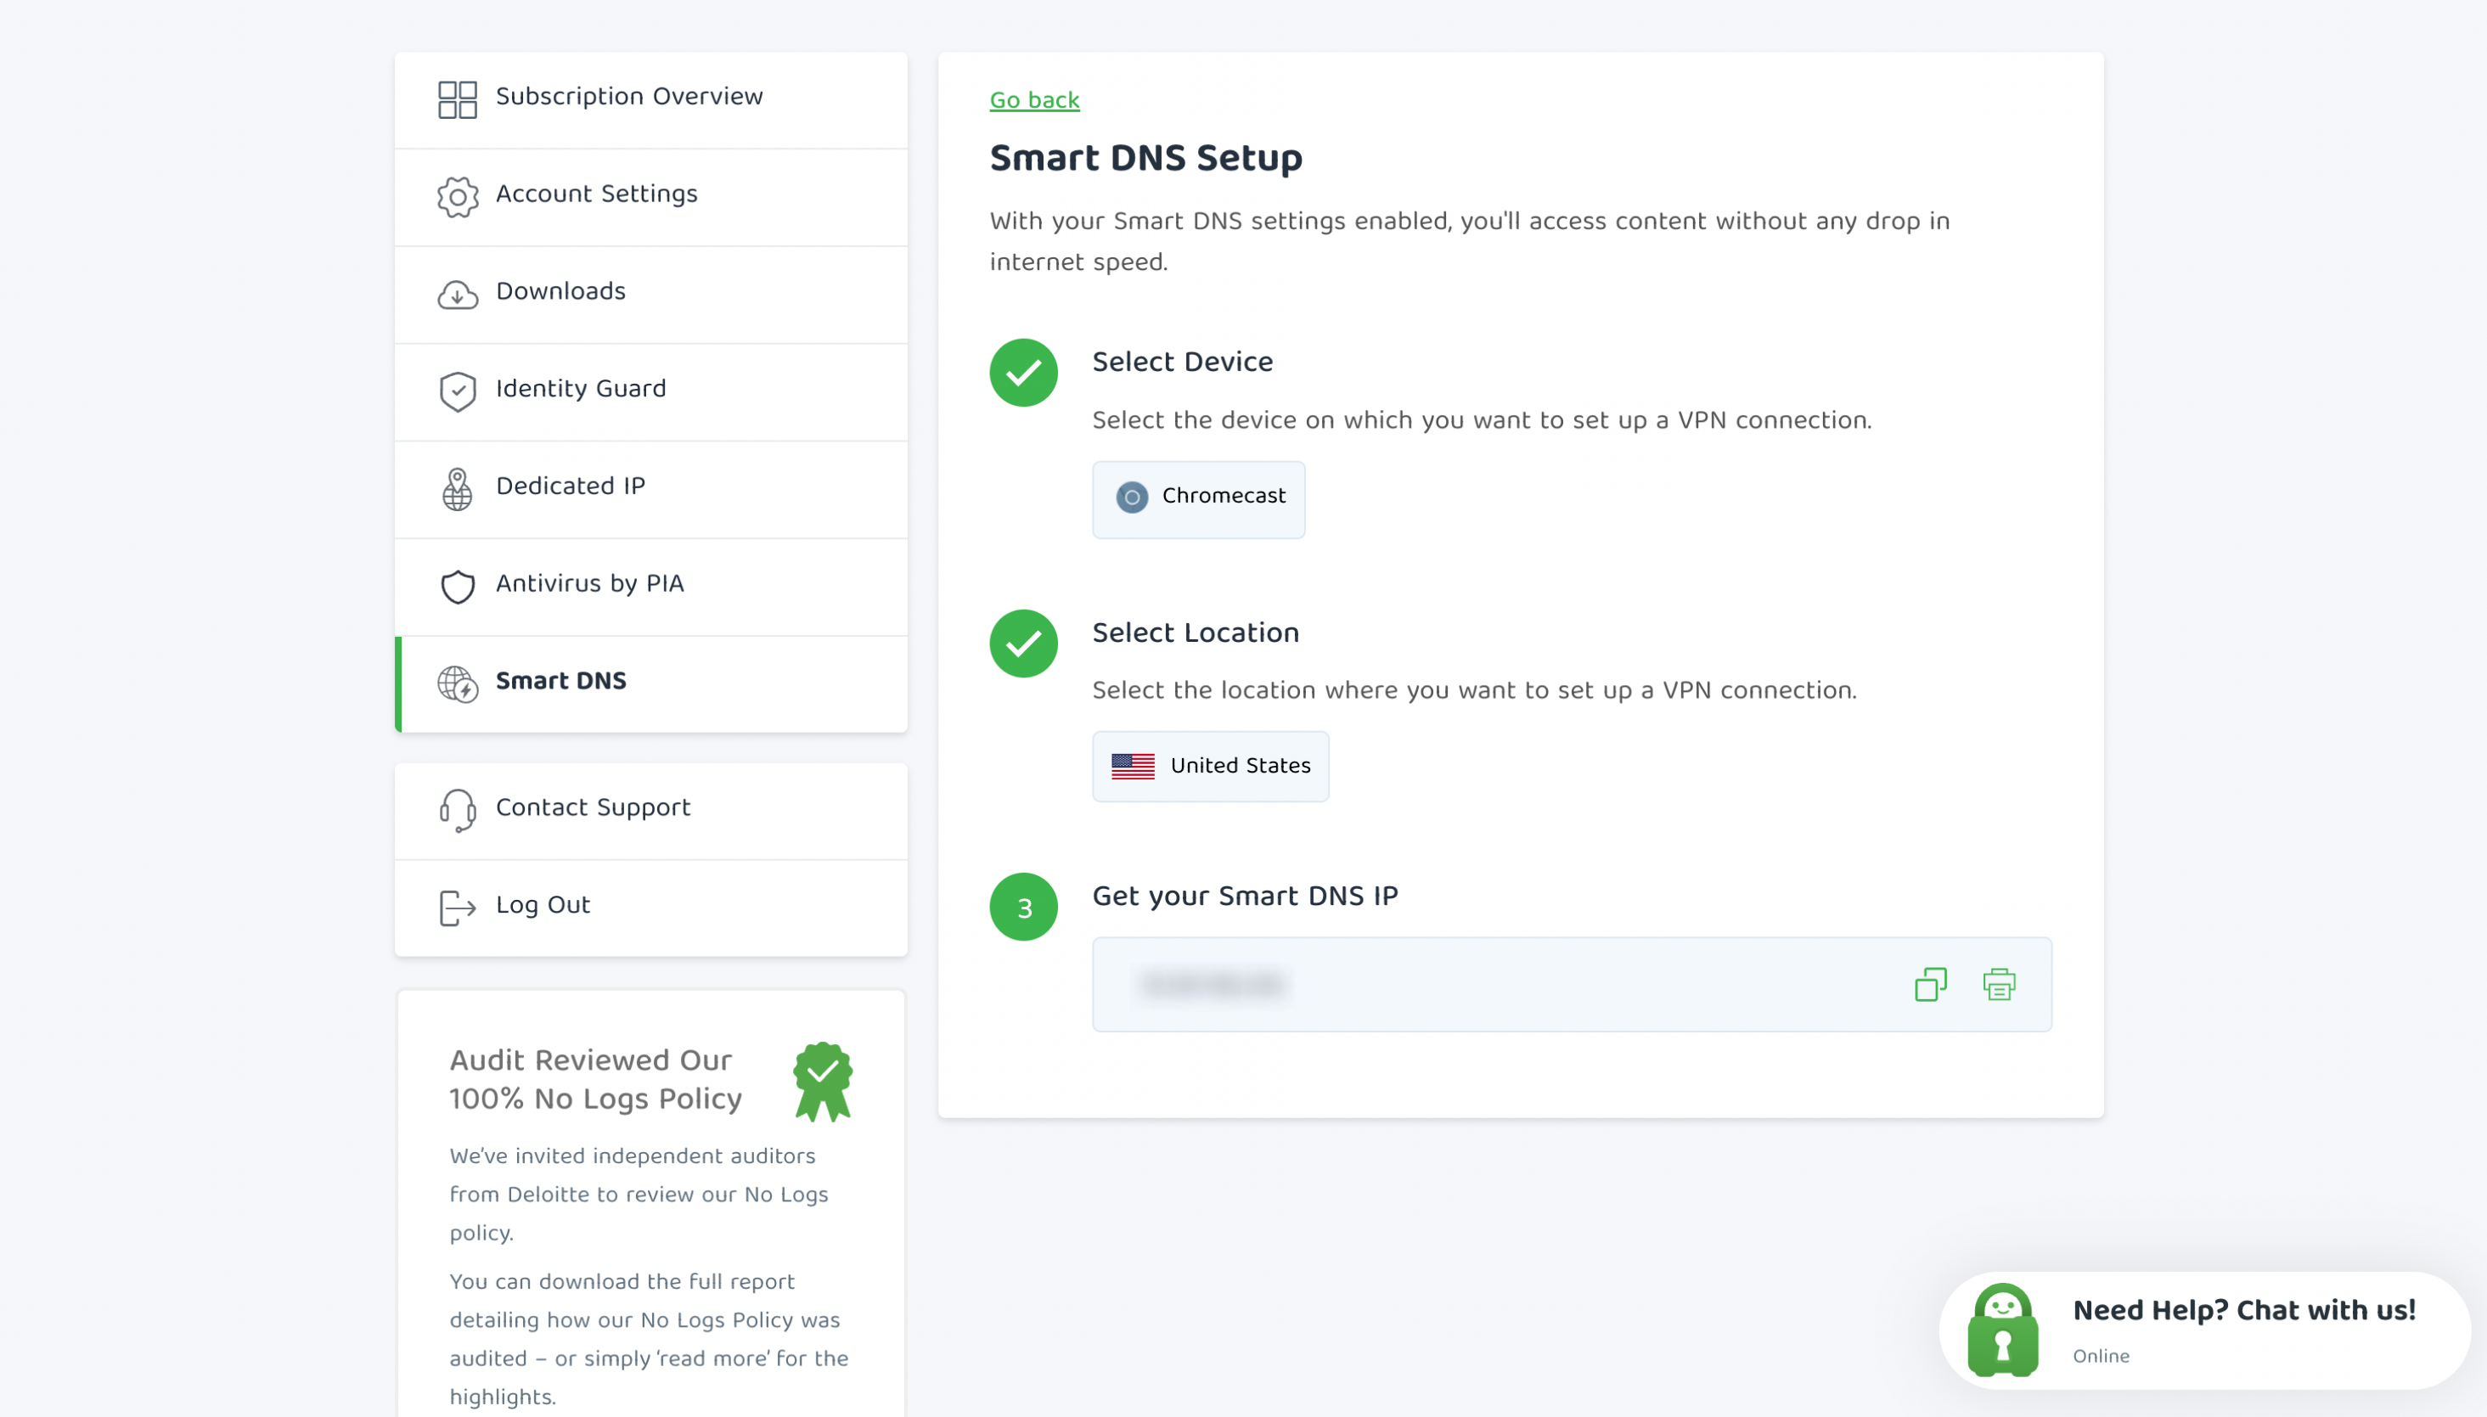Click the print icon for Smart DNS IP
This screenshot has width=2487, height=1417.
2000,984
